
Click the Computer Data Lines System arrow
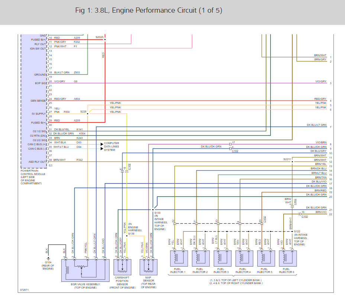pyautogui.click(x=102, y=144)
